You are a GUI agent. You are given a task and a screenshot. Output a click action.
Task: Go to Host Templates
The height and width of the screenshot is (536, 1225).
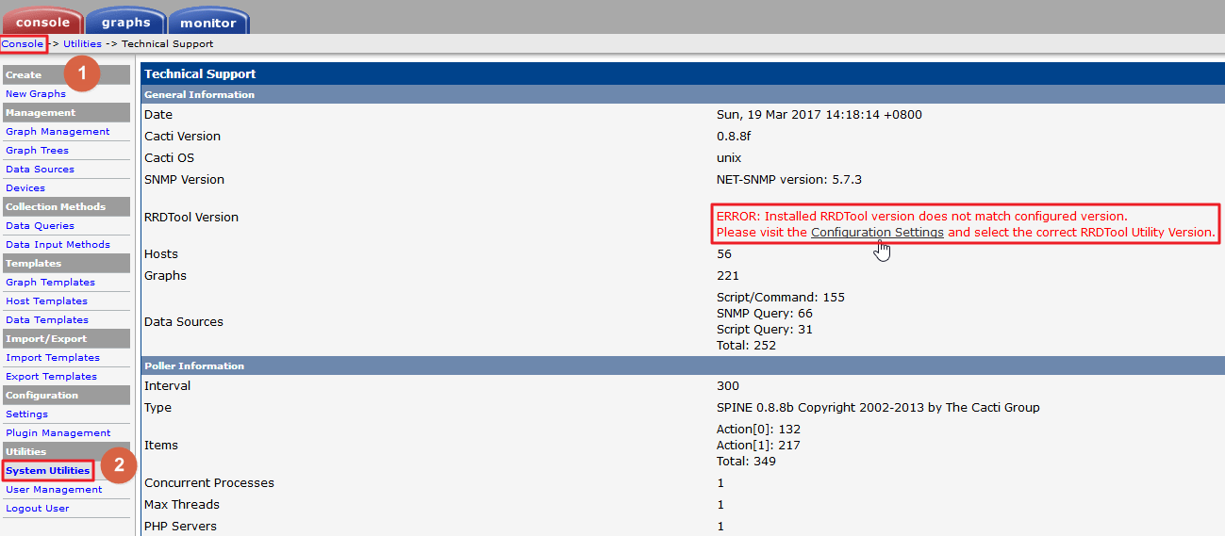click(x=46, y=301)
